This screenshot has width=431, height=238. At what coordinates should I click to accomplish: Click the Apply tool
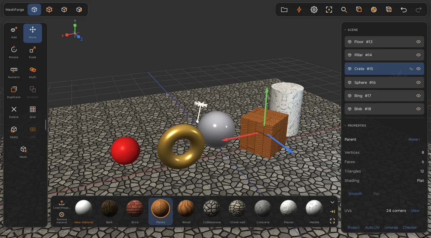tap(14, 132)
